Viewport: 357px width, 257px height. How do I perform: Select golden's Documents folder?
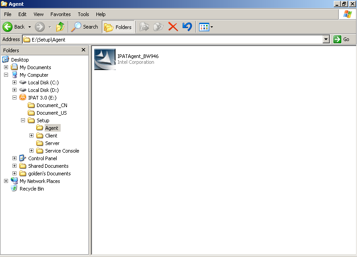(50, 174)
